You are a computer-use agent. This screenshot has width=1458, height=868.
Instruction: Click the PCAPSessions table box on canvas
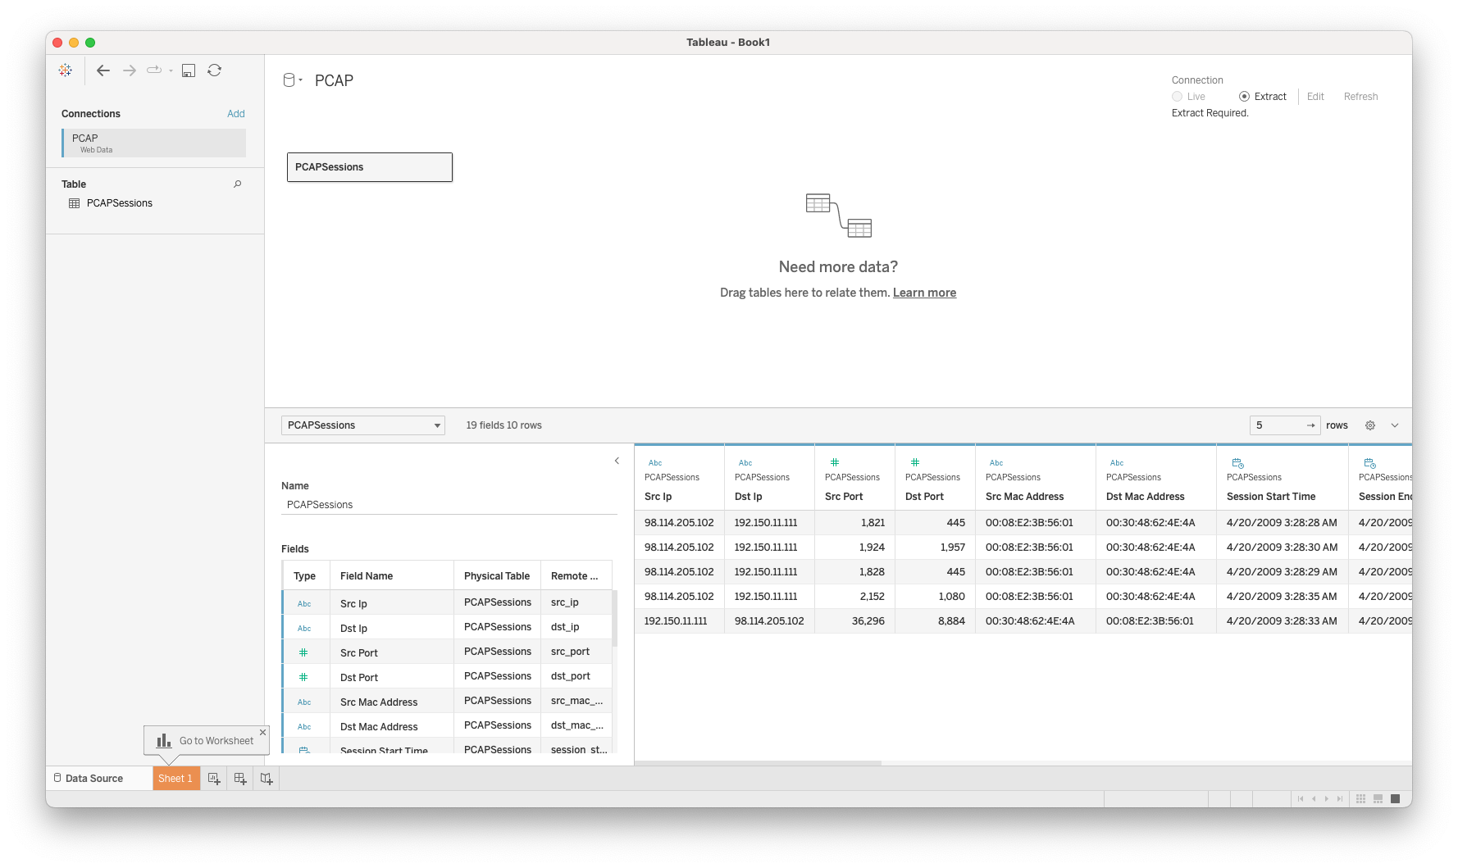(370, 167)
